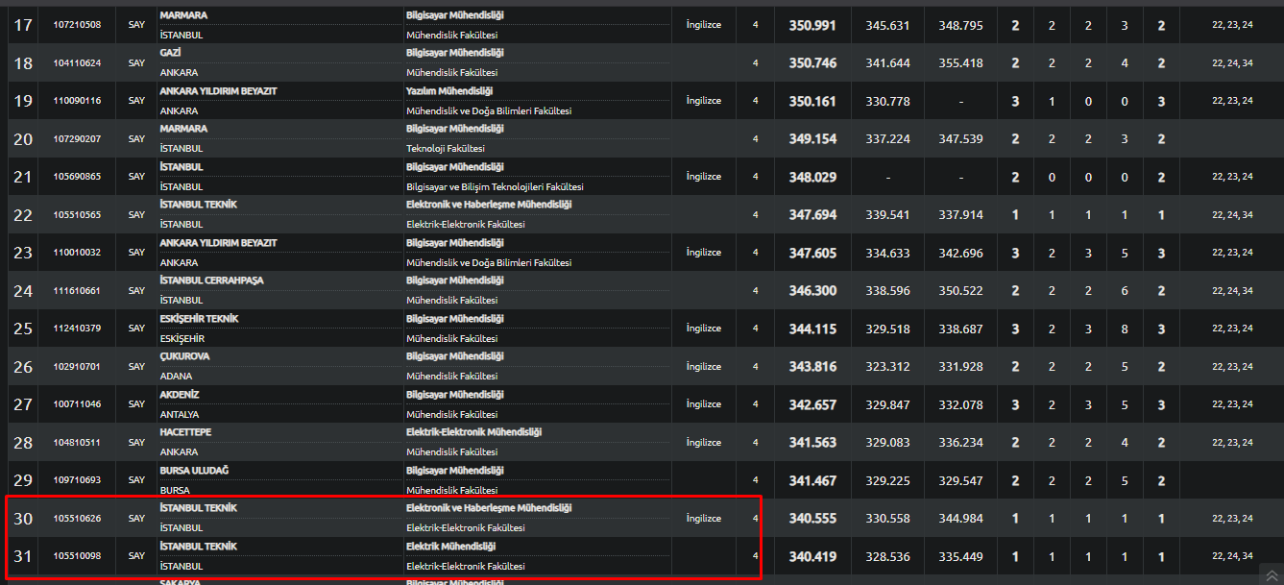Image resolution: width=1284 pixels, height=585 pixels.
Task: Click the score 341.563
Action: click(812, 442)
